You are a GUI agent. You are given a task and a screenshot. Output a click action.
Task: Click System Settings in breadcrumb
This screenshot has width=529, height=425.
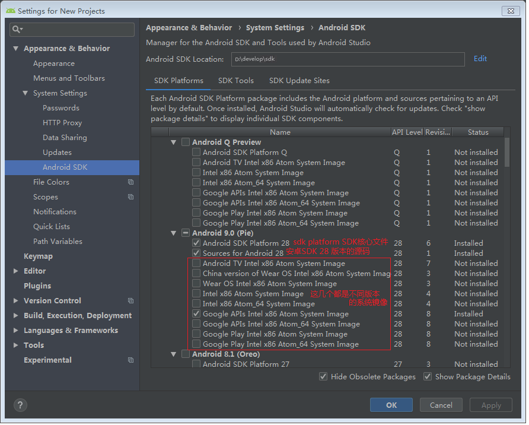276,28
